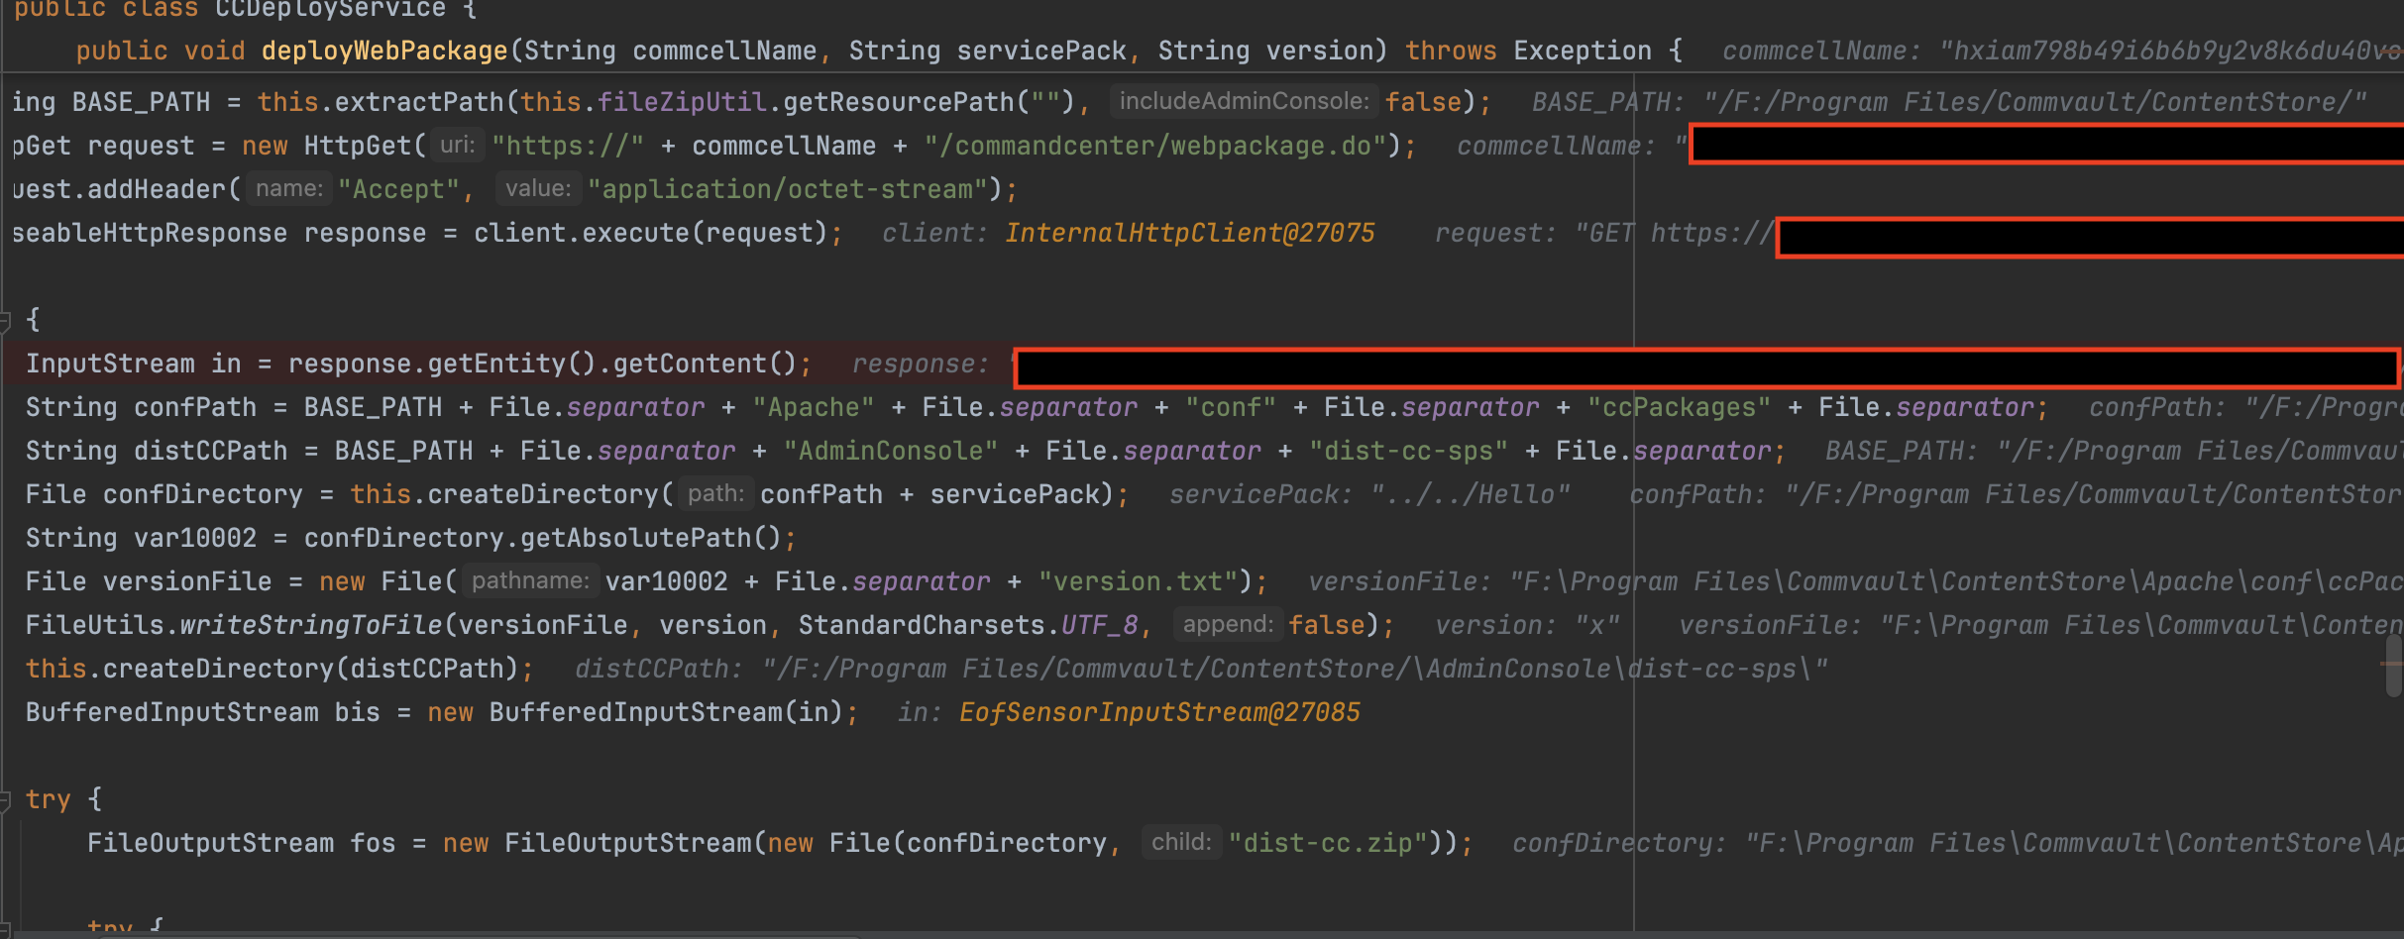
Task: Click the name: hint in addHeader
Action: click(289, 188)
